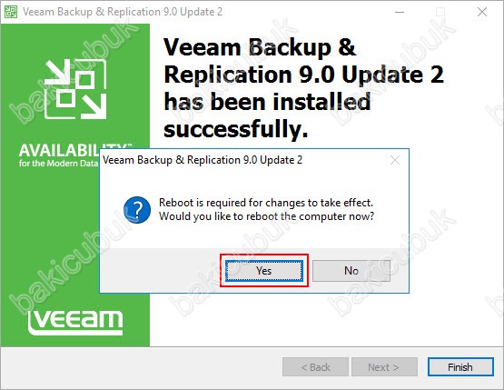Click the Finish button
The width and height of the screenshot is (504, 390).
(460, 367)
